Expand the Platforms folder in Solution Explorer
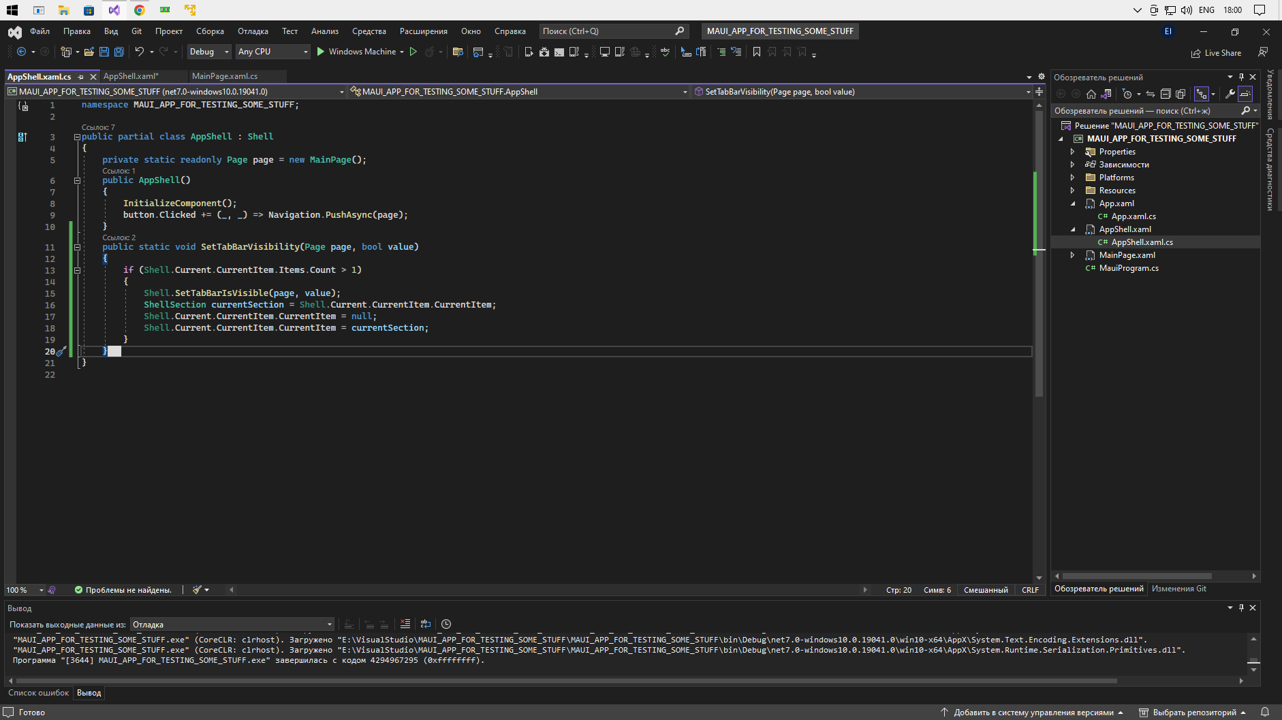This screenshot has height=720, width=1282. [x=1073, y=177]
